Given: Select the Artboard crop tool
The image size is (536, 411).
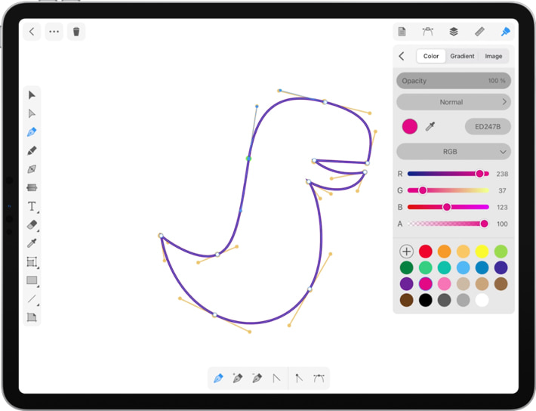Looking at the screenshot, I should coord(32,317).
